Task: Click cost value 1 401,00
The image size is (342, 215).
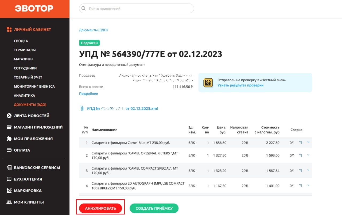Action: point(273,186)
